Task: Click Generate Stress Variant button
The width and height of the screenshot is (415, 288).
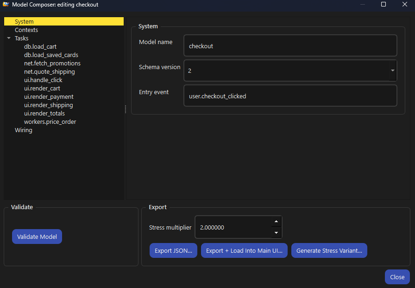Action: (329, 250)
